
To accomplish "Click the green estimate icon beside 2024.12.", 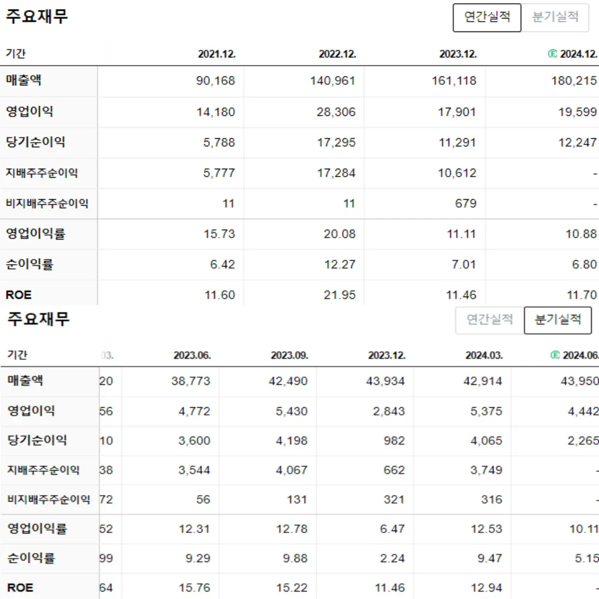I will click(552, 54).
